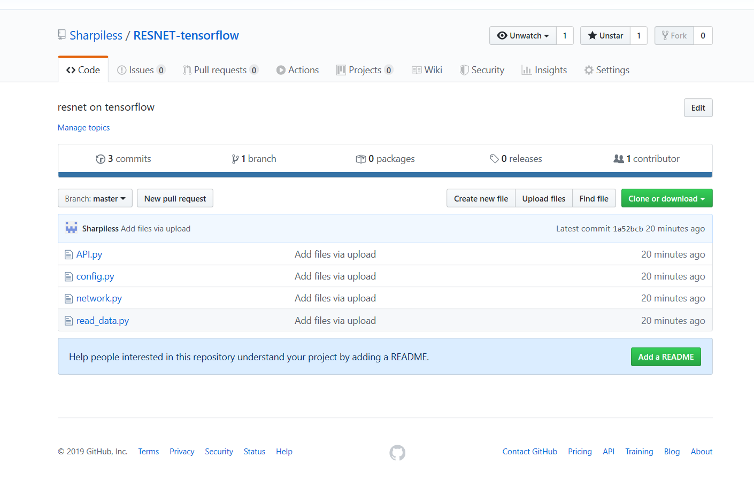754x488 pixels.
Task: Click New pull request button
Action: click(x=175, y=198)
